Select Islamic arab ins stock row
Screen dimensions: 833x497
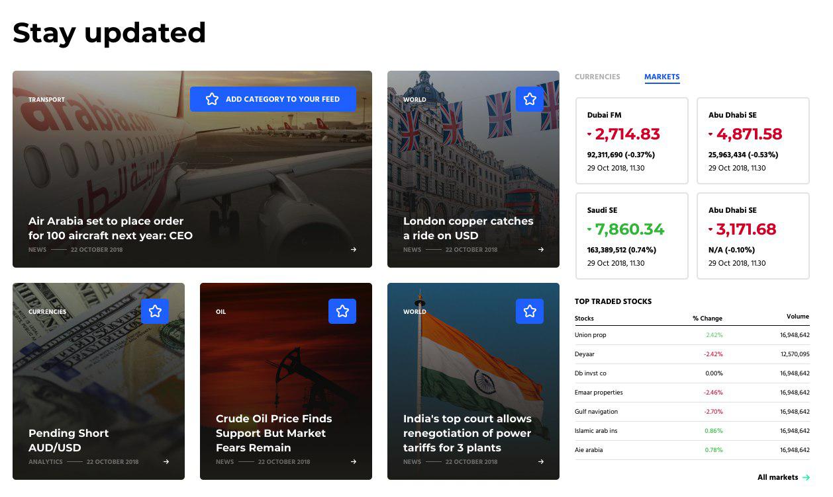(692, 431)
